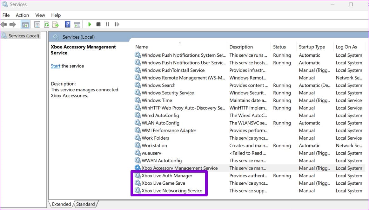Click gear icon of WLAN AutoConfig
Viewport: 369px width, 210px height.
[138, 123]
